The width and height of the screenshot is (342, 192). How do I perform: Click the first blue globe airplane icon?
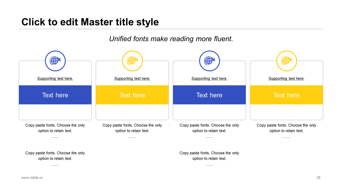point(55,61)
